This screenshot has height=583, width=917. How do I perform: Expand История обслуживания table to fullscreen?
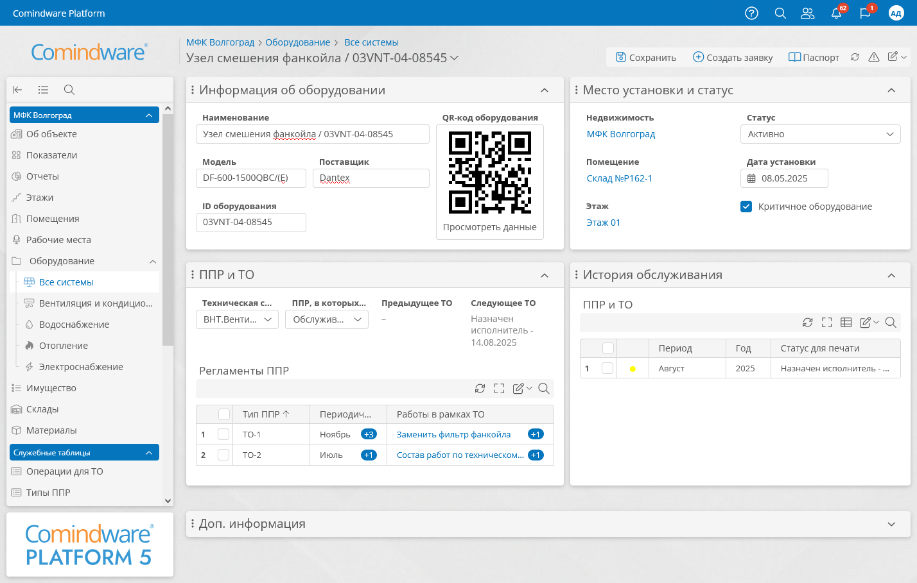tap(827, 323)
